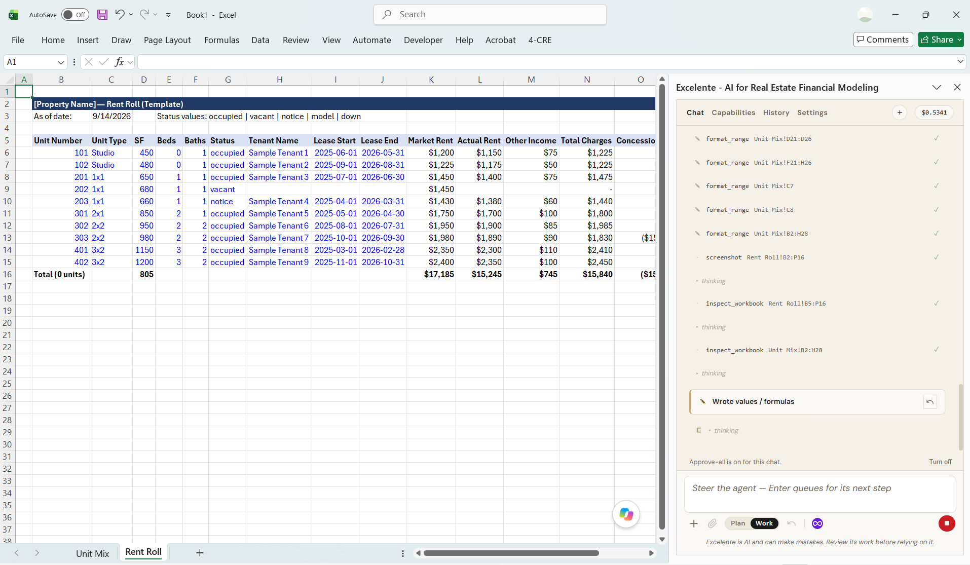
Task: Collapse the Excelente pane with chevron
Action: pos(937,87)
